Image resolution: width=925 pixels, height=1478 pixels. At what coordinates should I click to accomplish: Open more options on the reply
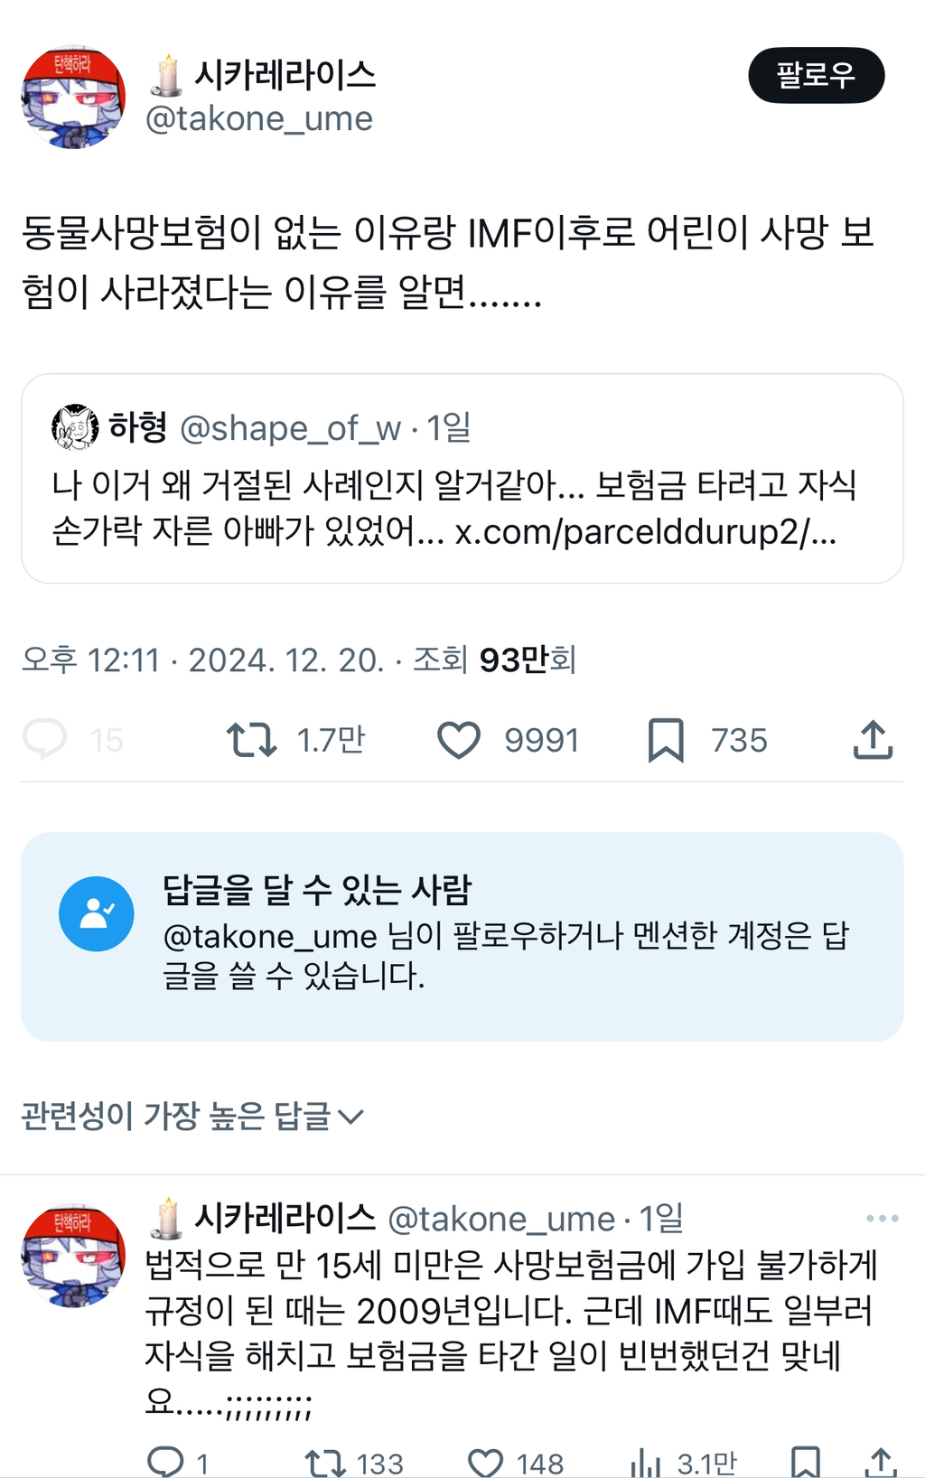pos(882,1219)
